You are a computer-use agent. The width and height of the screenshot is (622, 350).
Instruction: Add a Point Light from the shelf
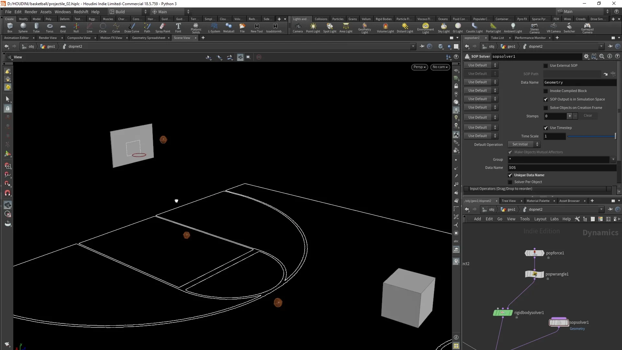[313, 28]
